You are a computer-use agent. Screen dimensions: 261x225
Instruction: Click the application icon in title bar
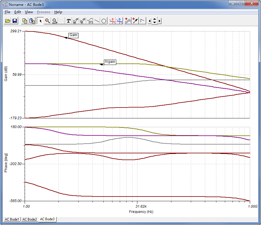click(5, 4)
